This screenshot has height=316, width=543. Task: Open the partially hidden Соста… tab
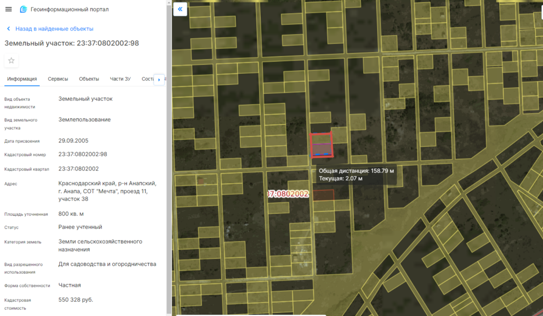pos(147,79)
